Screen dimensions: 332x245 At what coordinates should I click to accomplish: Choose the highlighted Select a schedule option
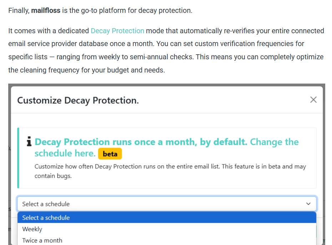point(167,217)
